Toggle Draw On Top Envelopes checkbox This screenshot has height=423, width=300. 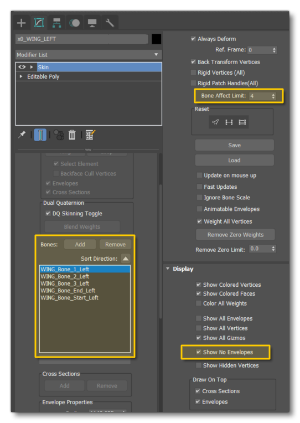click(x=198, y=402)
